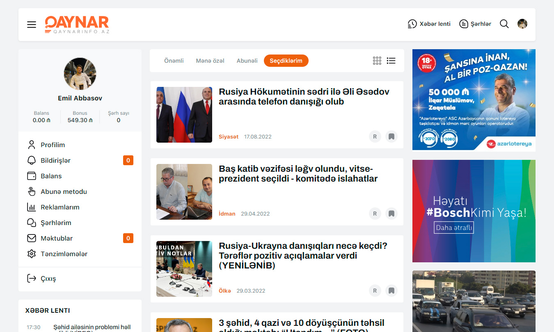Click the Qaynar logo
The height and width of the screenshot is (332, 554).
[77, 25]
